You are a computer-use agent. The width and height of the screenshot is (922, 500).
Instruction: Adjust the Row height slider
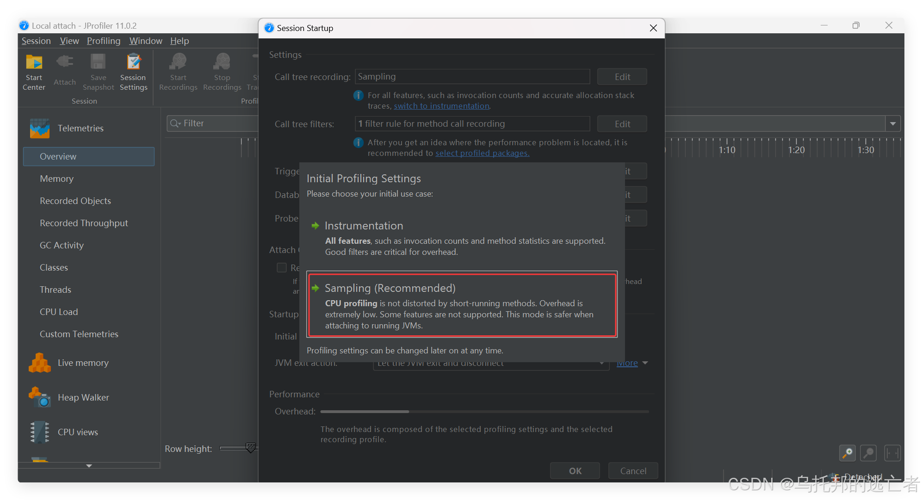250,448
